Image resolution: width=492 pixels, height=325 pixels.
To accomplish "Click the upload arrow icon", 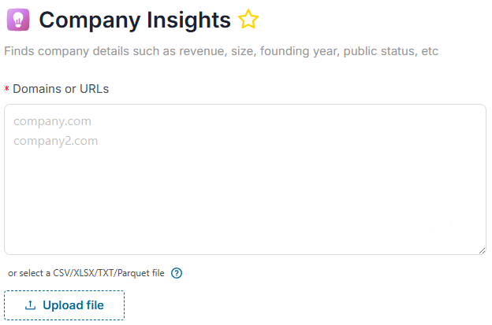I will (x=30, y=305).
